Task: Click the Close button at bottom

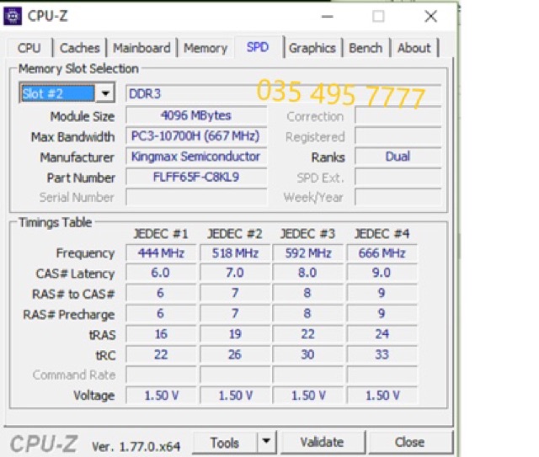Action: (x=410, y=442)
